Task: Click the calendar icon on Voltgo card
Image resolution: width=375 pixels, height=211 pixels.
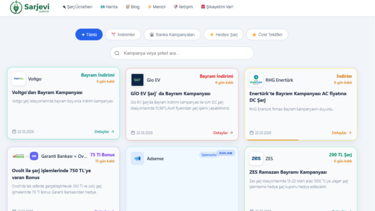Action: click(14, 131)
